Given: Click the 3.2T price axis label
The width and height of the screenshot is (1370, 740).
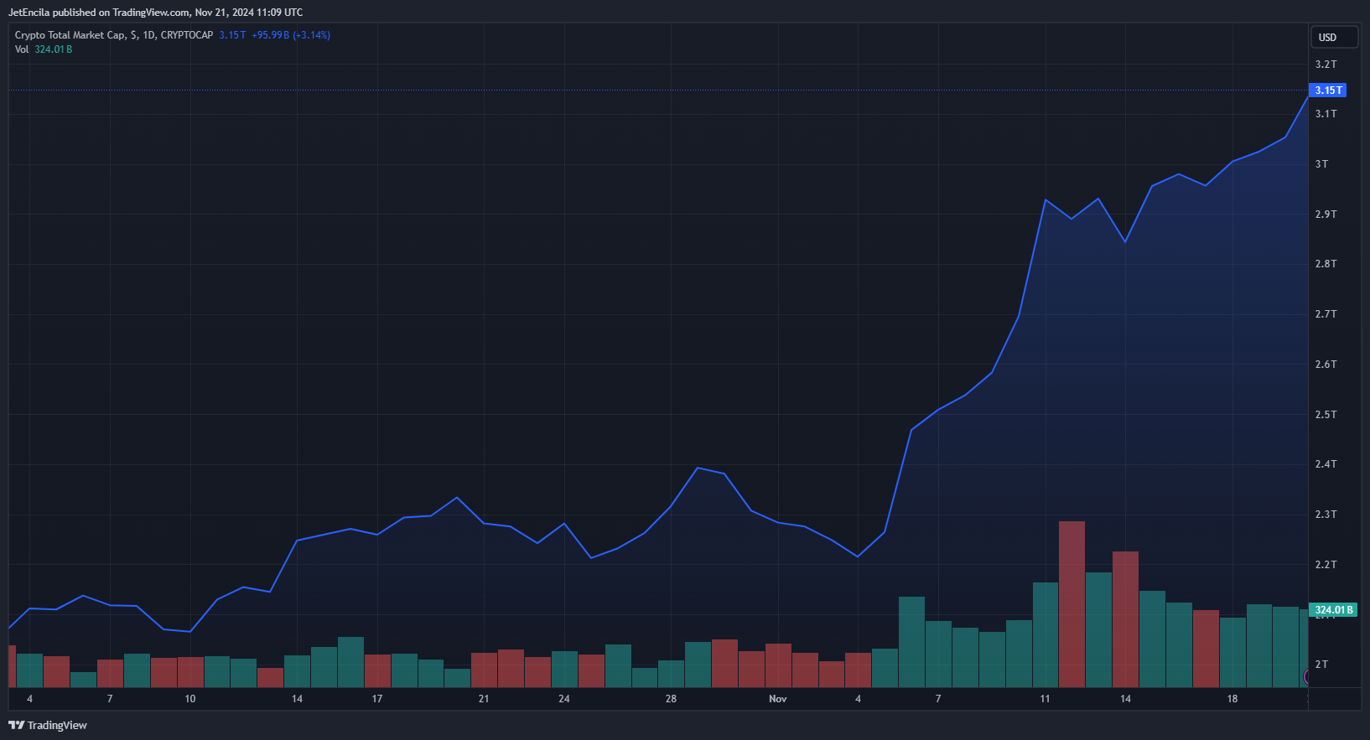Looking at the screenshot, I should tap(1326, 65).
